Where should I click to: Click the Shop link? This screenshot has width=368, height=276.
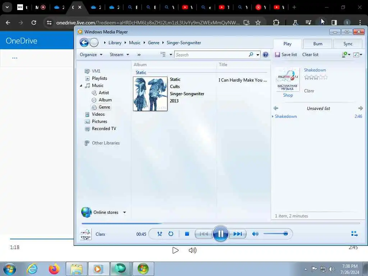tap(288, 95)
